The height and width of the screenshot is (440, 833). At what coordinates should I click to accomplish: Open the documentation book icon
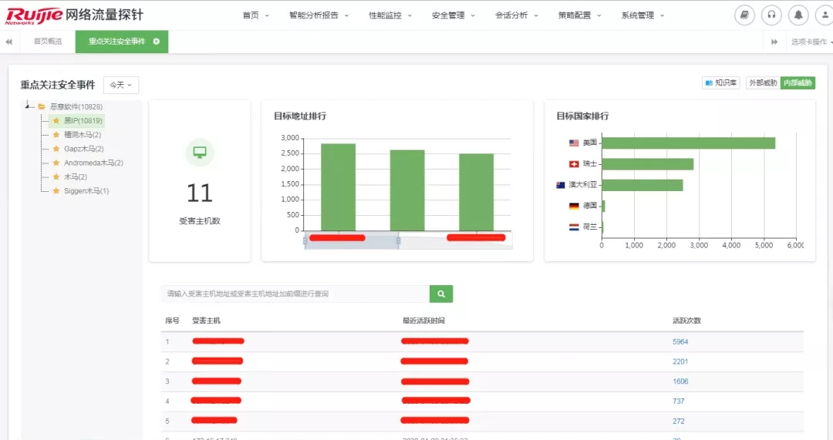744,15
